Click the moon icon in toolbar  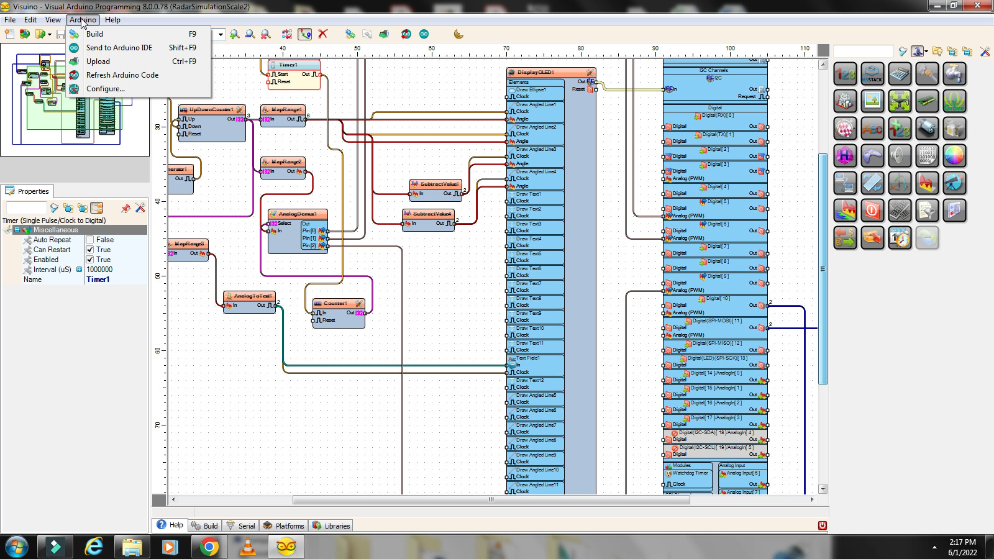(x=458, y=34)
